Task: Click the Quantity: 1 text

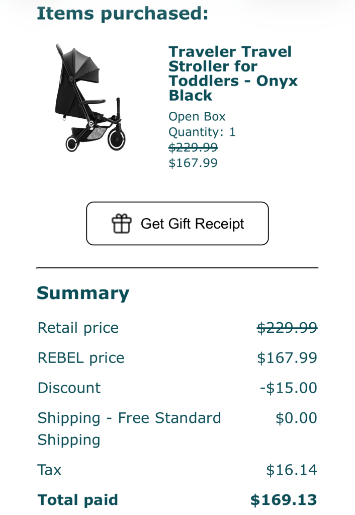Action: pyautogui.click(x=202, y=132)
